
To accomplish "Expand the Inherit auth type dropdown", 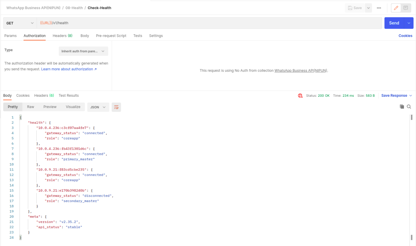I will tap(83, 51).
